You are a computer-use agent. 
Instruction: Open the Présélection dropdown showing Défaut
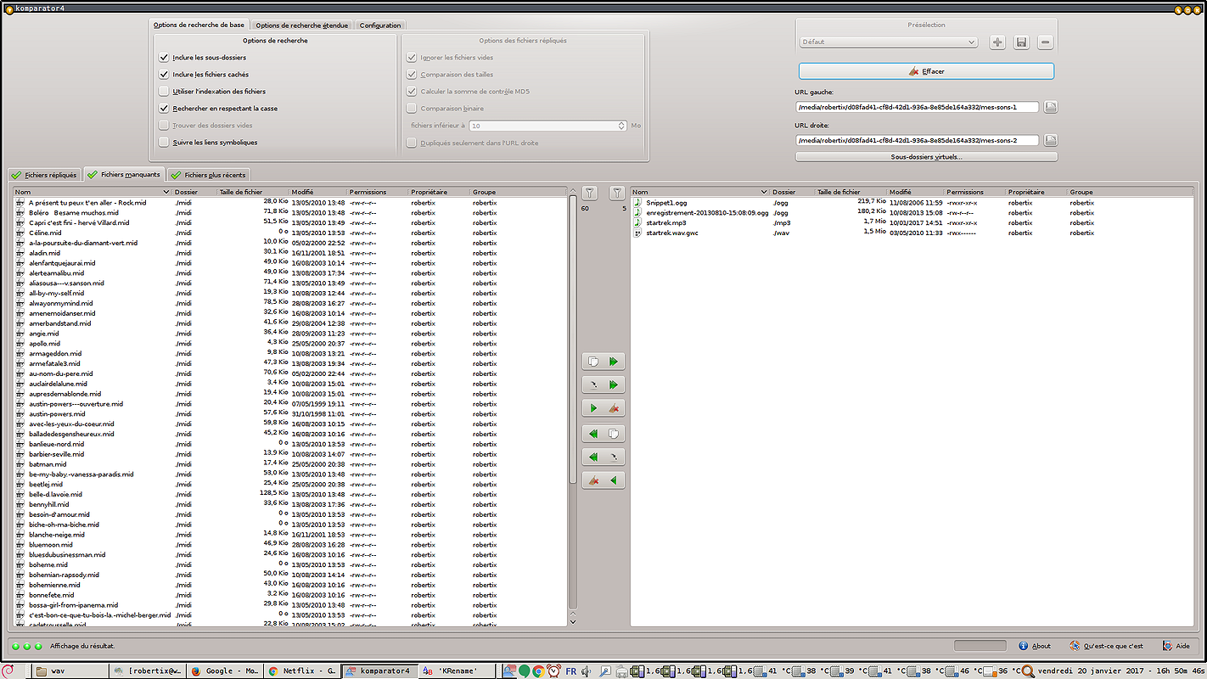889,42
